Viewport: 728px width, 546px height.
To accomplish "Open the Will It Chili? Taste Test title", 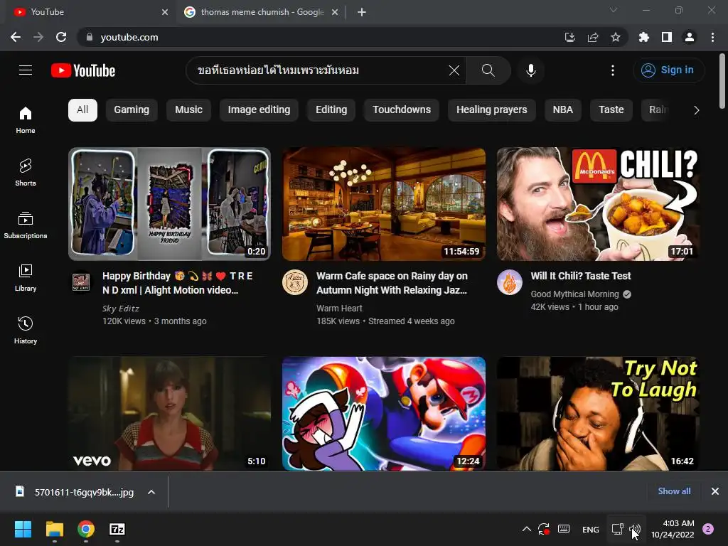I will pos(580,276).
